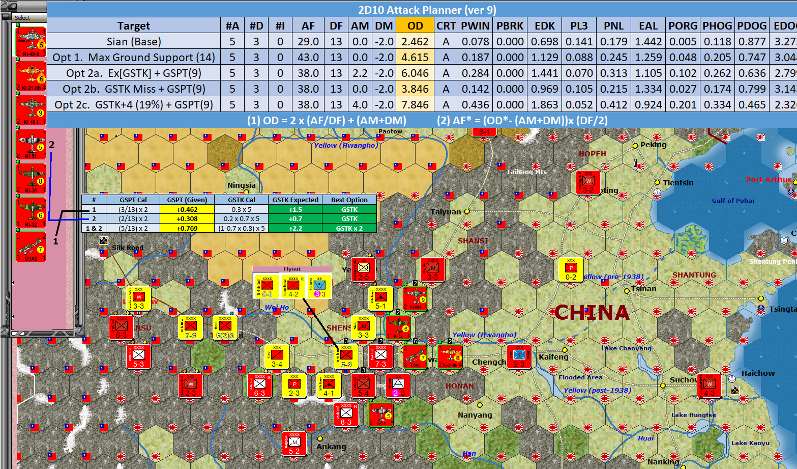Click the GSTK Expected column header

click(295, 200)
